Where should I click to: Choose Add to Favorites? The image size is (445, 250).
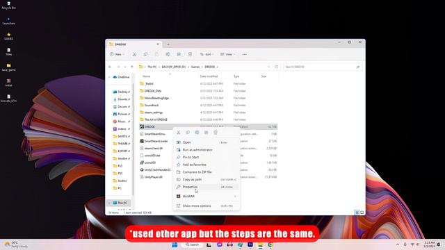coord(207,165)
